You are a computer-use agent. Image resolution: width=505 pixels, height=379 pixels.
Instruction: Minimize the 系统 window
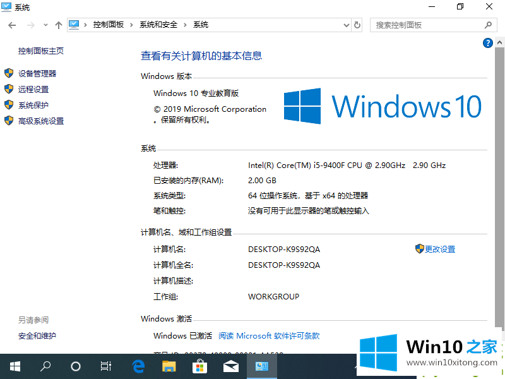(x=432, y=7)
